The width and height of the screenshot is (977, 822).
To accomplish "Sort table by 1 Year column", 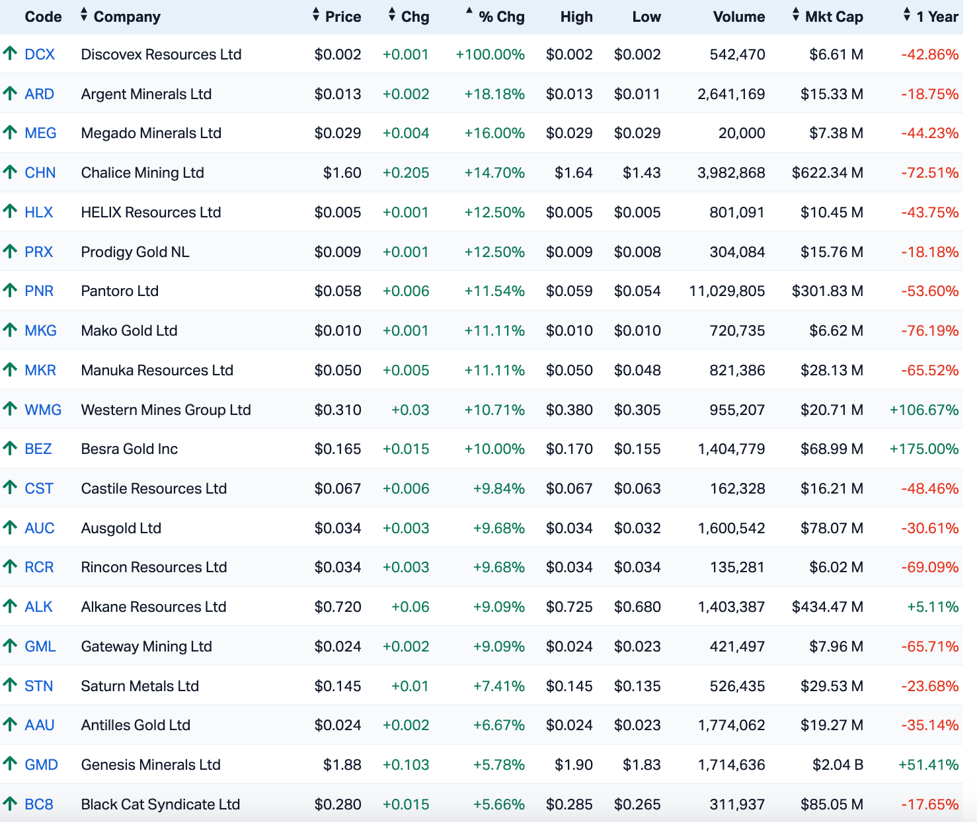I will 931,17.
